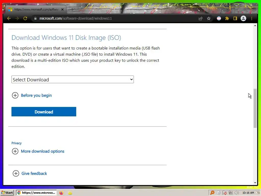Select the Chrome taskbar window button
261x196 pixels.
point(36,193)
